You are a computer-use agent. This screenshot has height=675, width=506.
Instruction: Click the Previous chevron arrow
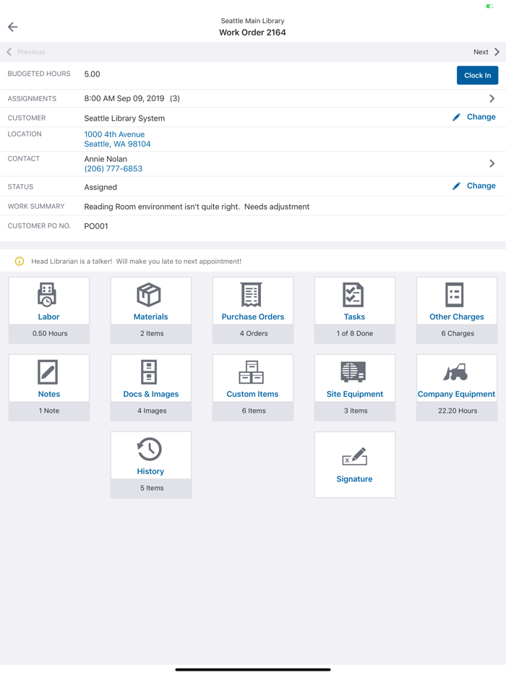click(9, 52)
